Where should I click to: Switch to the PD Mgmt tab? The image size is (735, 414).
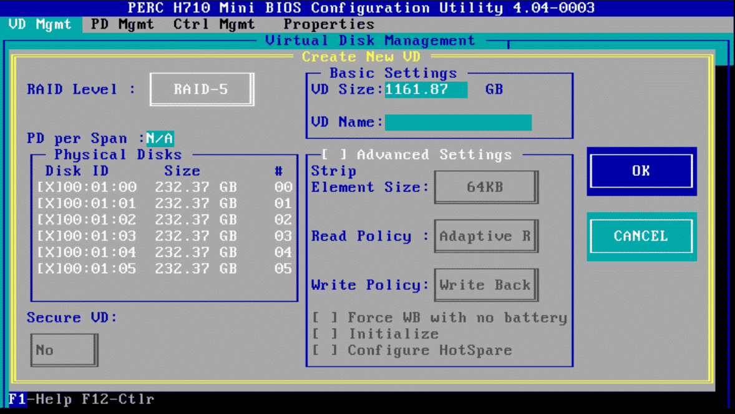click(x=122, y=24)
